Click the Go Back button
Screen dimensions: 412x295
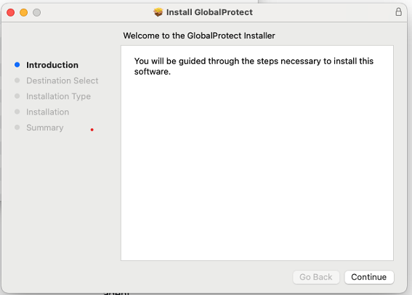click(x=316, y=277)
